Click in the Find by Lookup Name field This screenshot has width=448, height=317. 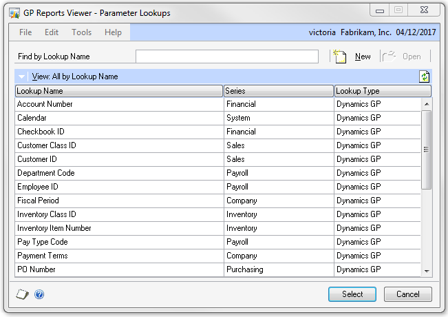[x=226, y=57]
